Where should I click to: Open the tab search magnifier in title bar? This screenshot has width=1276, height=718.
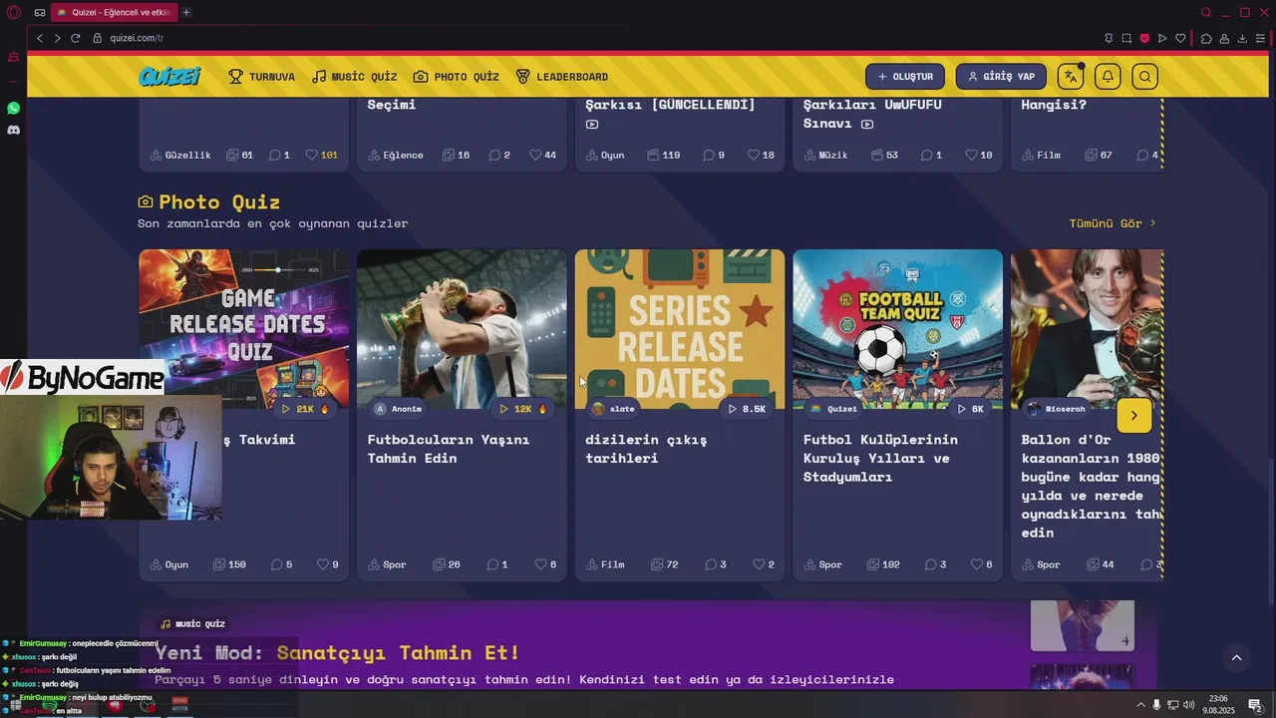pyautogui.click(x=1206, y=12)
